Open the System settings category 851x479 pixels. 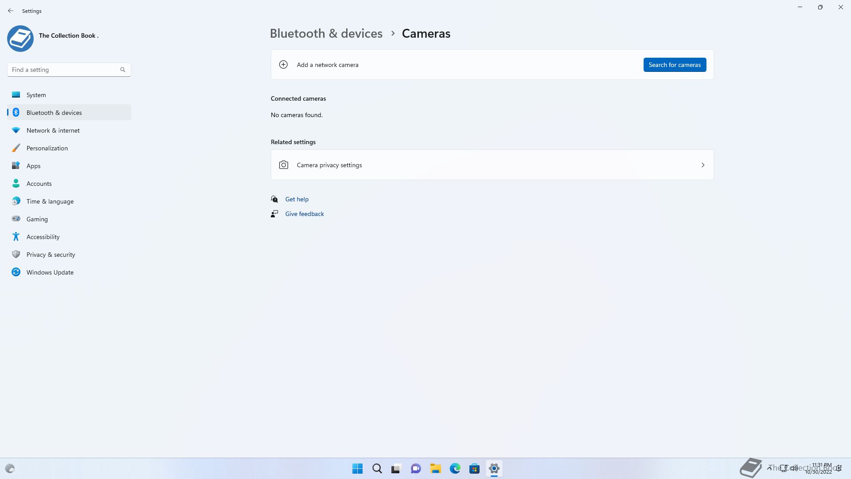coord(36,95)
